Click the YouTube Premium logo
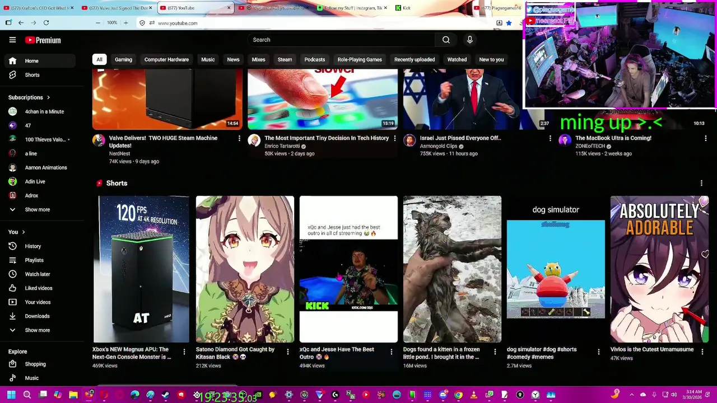This screenshot has height=403, width=717. tap(43, 40)
